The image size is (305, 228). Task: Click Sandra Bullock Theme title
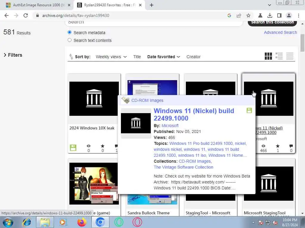pos(149,213)
